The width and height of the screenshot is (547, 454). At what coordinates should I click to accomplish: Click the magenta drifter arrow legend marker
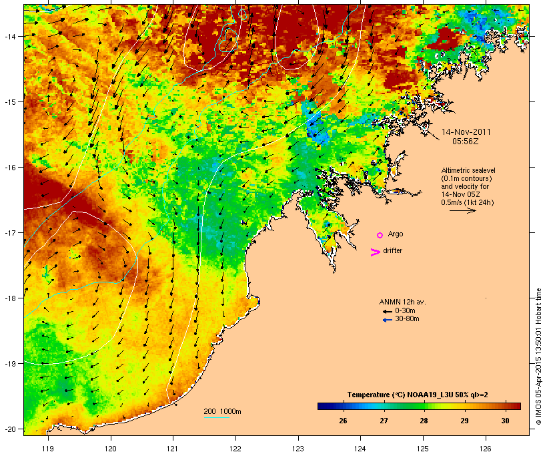coord(375,252)
